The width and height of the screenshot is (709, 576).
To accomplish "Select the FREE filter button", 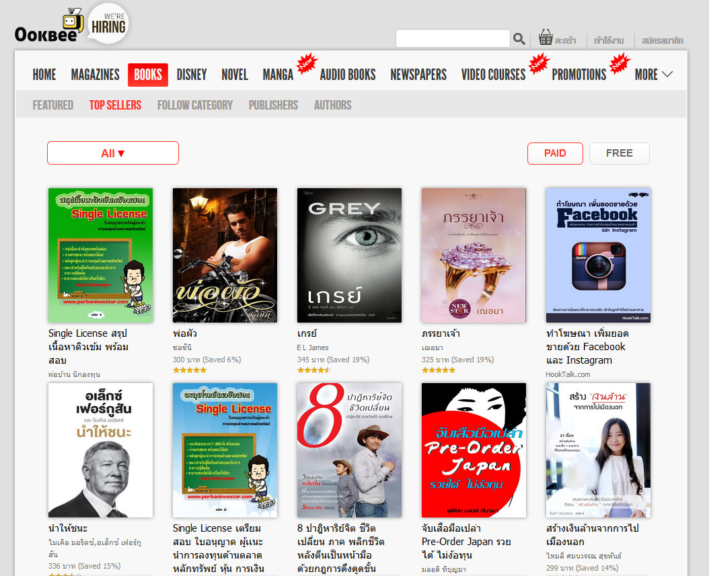I will tap(620, 154).
